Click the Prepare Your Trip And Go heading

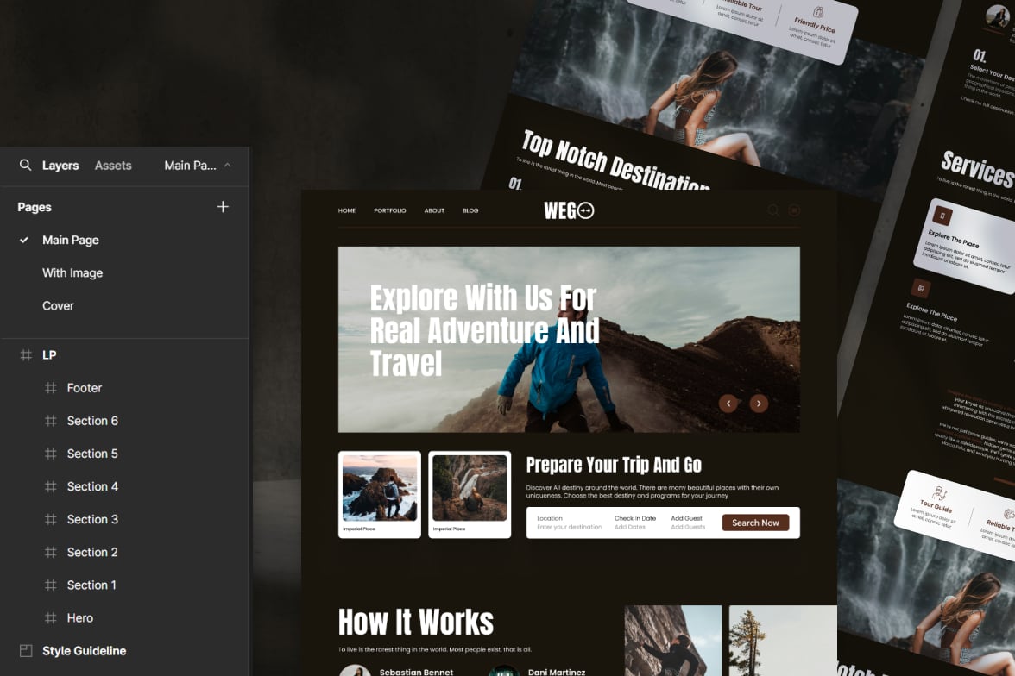click(x=614, y=465)
